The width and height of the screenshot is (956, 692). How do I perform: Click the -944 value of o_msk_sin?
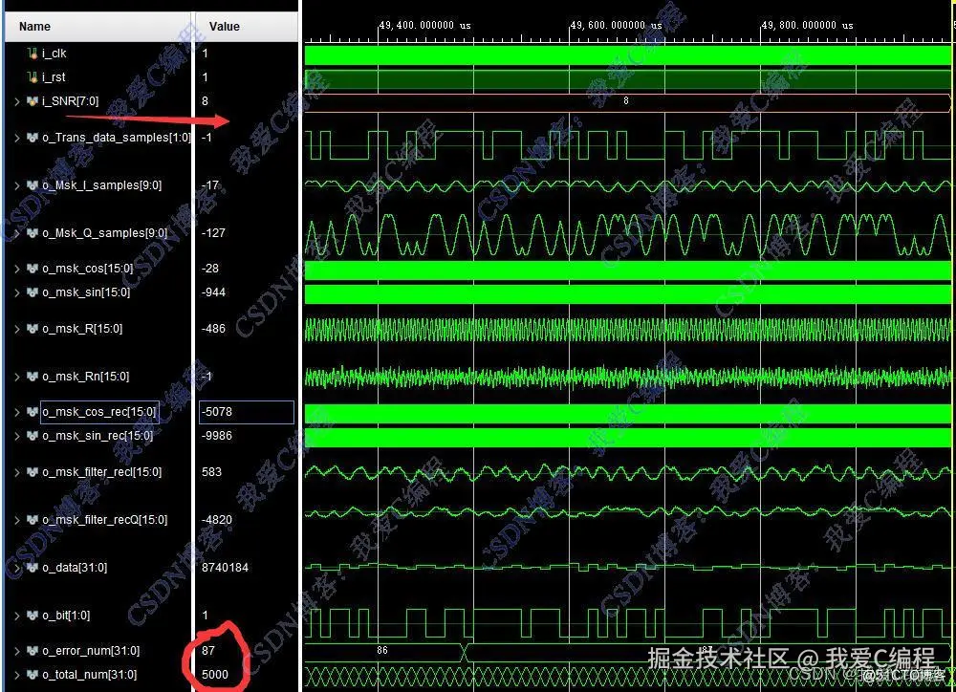pos(213,292)
